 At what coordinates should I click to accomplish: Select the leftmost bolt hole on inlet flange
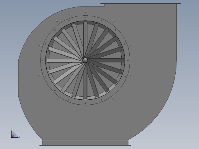(42, 60)
